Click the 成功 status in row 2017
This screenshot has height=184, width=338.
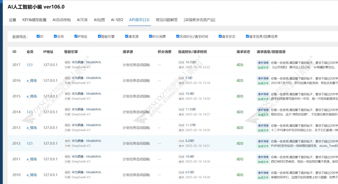tap(240, 65)
